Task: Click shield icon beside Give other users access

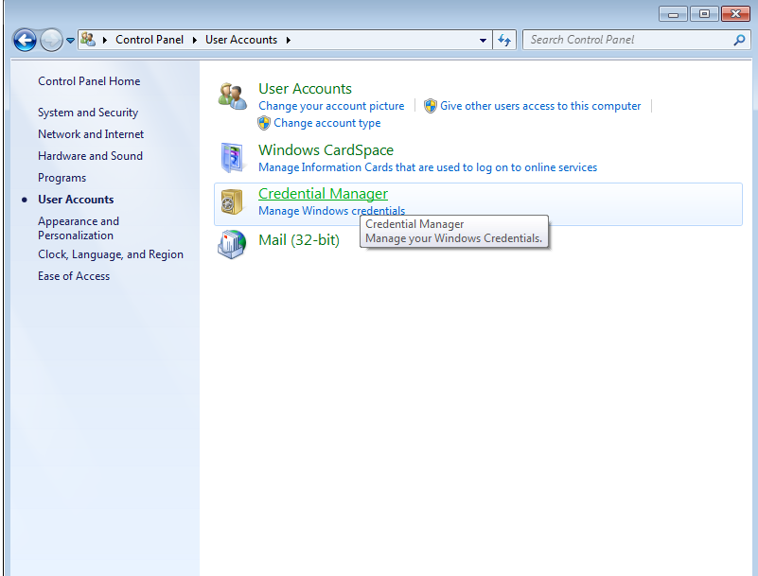Action: click(x=431, y=106)
